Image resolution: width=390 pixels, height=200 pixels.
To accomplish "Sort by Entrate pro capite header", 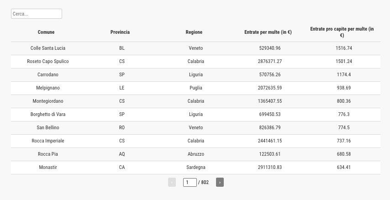I will (342, 32).
